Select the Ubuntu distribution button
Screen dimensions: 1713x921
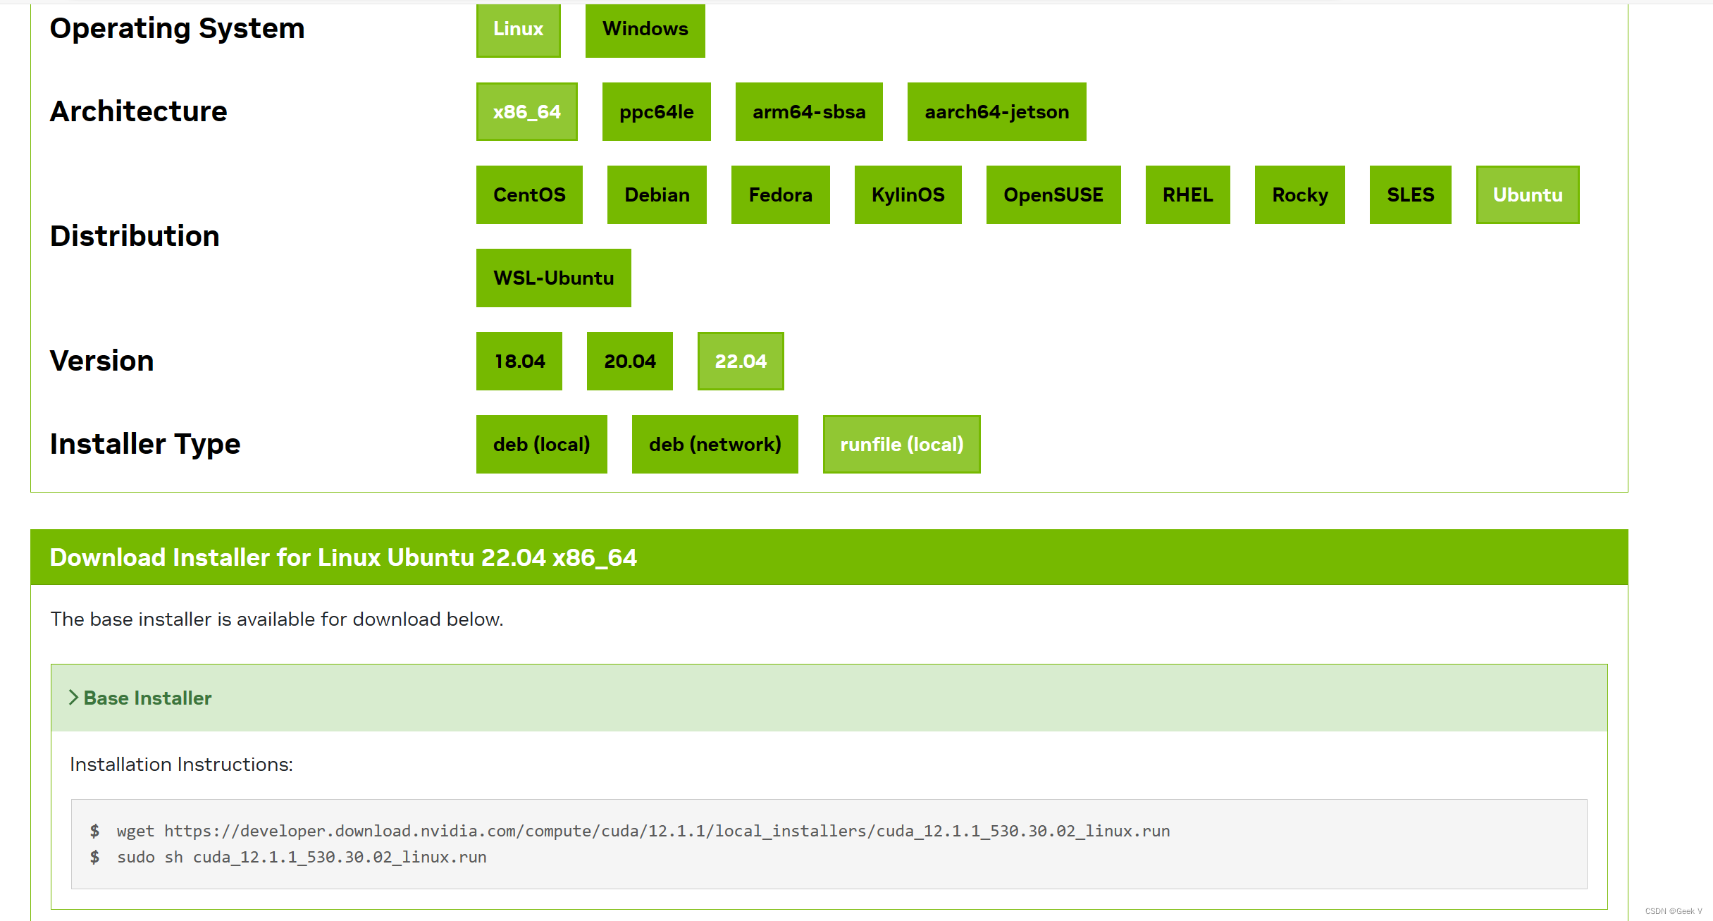click(x=1528, y=194)
